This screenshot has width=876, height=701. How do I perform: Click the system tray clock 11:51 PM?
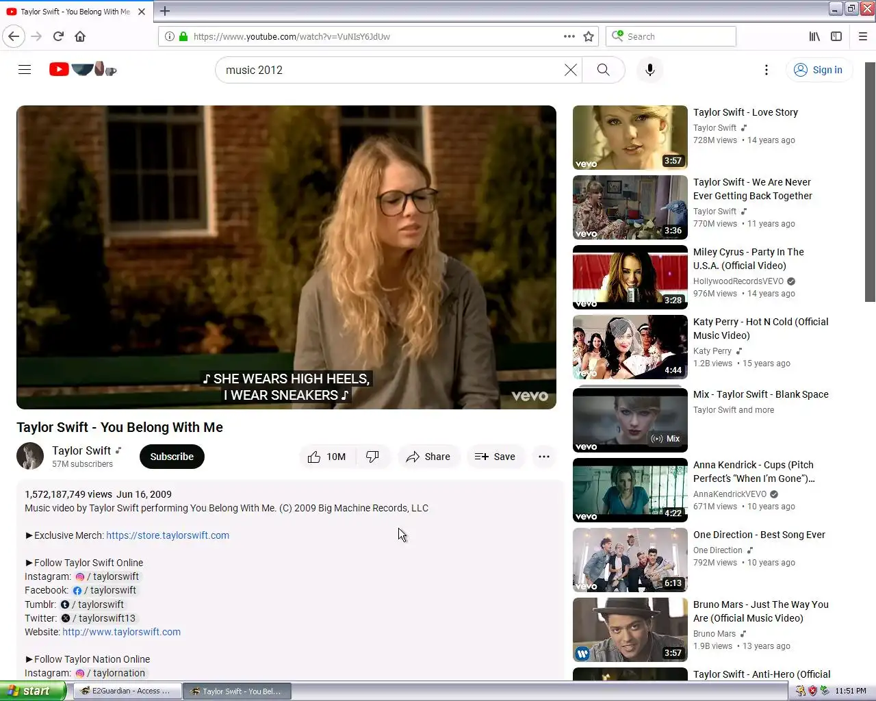pos(851,691)
